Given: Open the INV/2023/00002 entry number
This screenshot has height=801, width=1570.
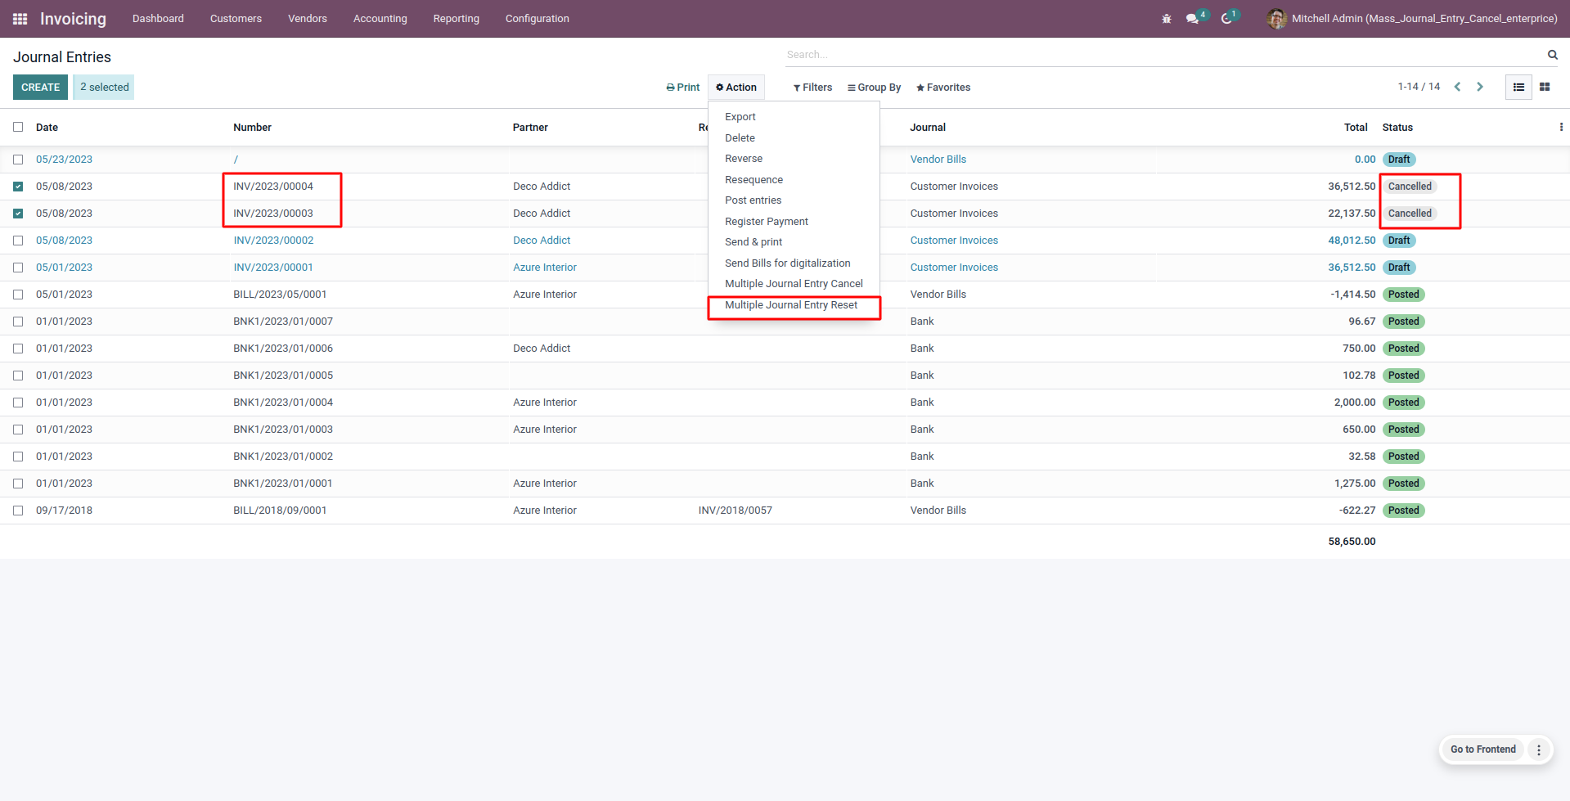Looking at the screenshot, I should click(x=273, y=241).
